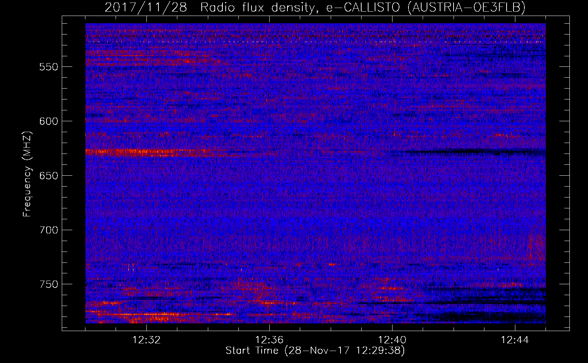588x363 pixels.
Task: Select the 650 frequency tick label
Action: tap(49, 176)
